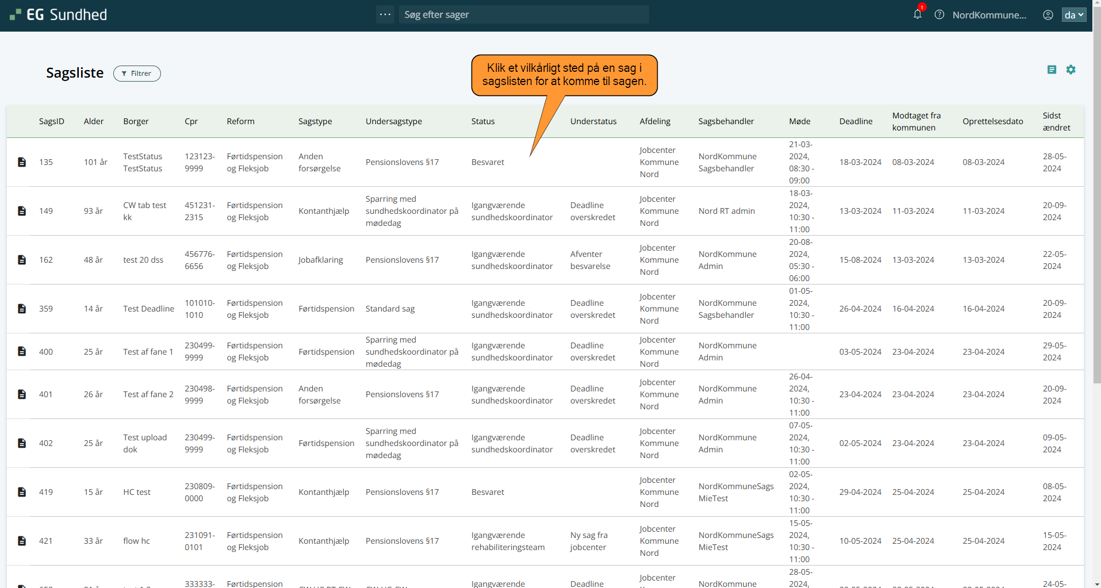This screenshot has height=588, width=1101.
Task: Click Cpr '231091-0101' cell
Action: click(x=200, y=541)
